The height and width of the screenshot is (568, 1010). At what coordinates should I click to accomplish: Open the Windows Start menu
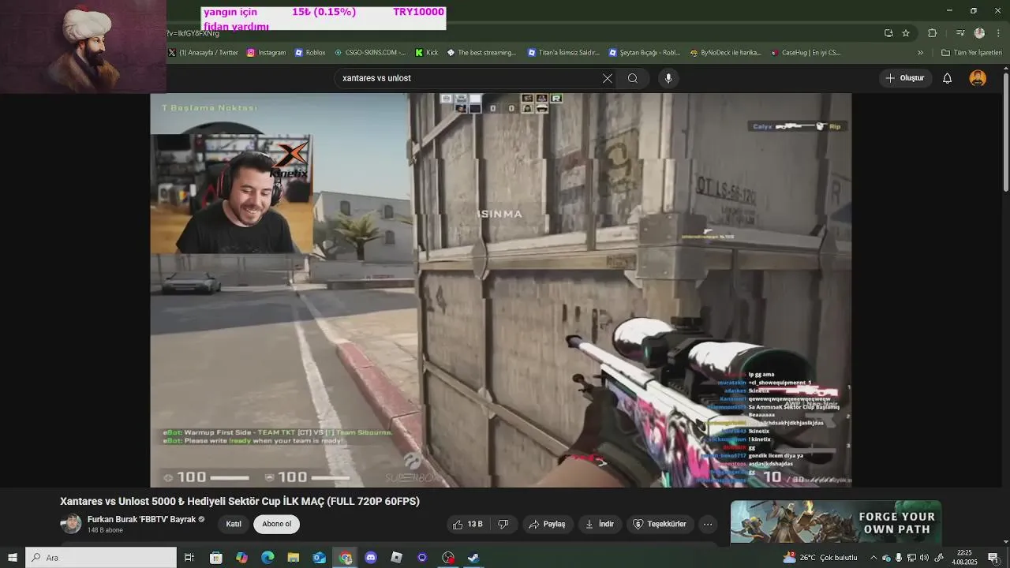(13, 558)
